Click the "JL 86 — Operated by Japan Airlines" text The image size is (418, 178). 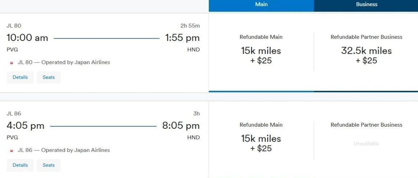[x=64, y=150]
